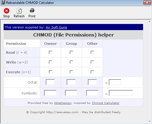
Task: Enable Read permission for Owner
Action: (50, 52)
